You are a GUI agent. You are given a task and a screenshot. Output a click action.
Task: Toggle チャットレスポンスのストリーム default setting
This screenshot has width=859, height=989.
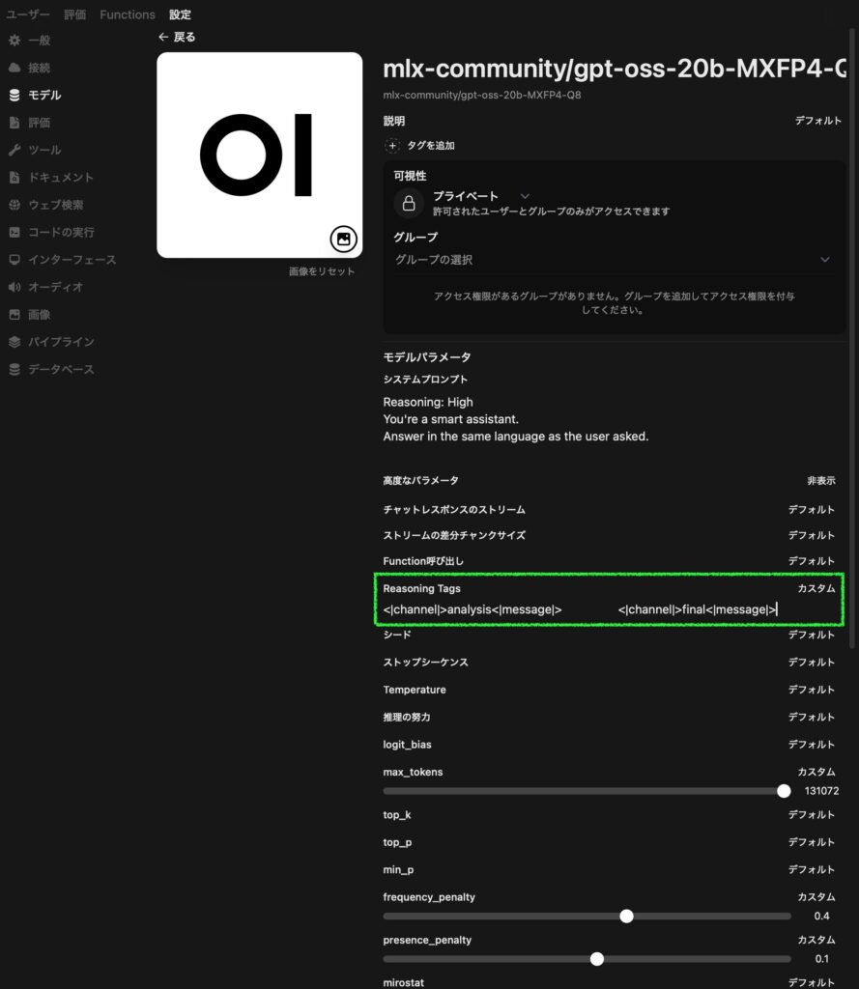coord(812,510)
